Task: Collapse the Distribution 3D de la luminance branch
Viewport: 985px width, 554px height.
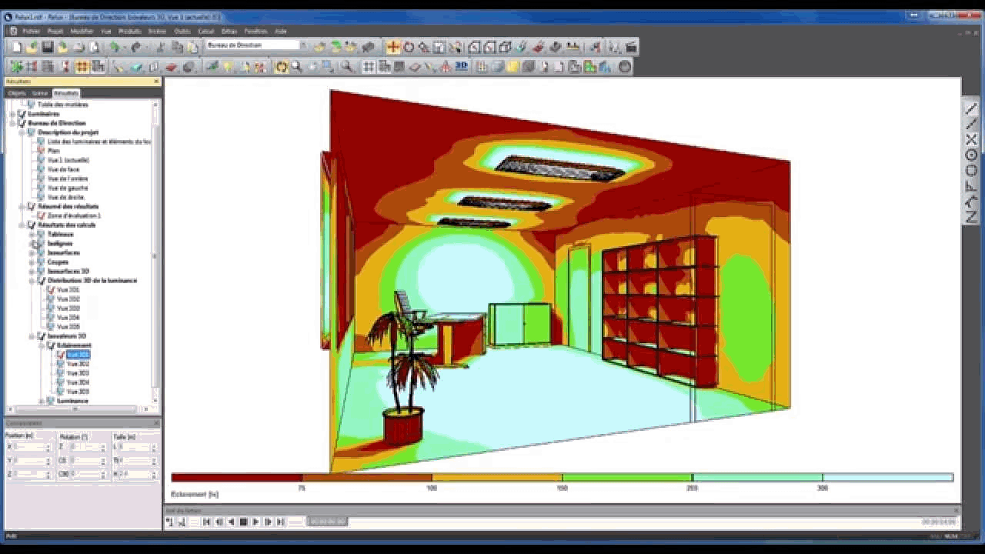Action: (33, 280)
